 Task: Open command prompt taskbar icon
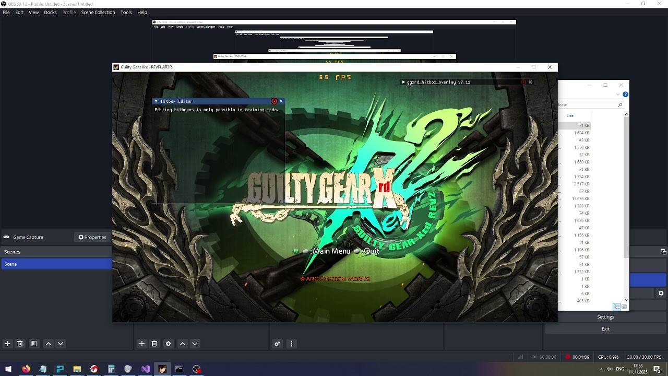tap(180, 369)
